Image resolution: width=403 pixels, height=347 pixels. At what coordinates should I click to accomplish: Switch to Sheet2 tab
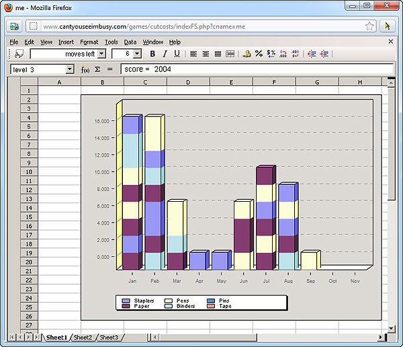(83, 337)
